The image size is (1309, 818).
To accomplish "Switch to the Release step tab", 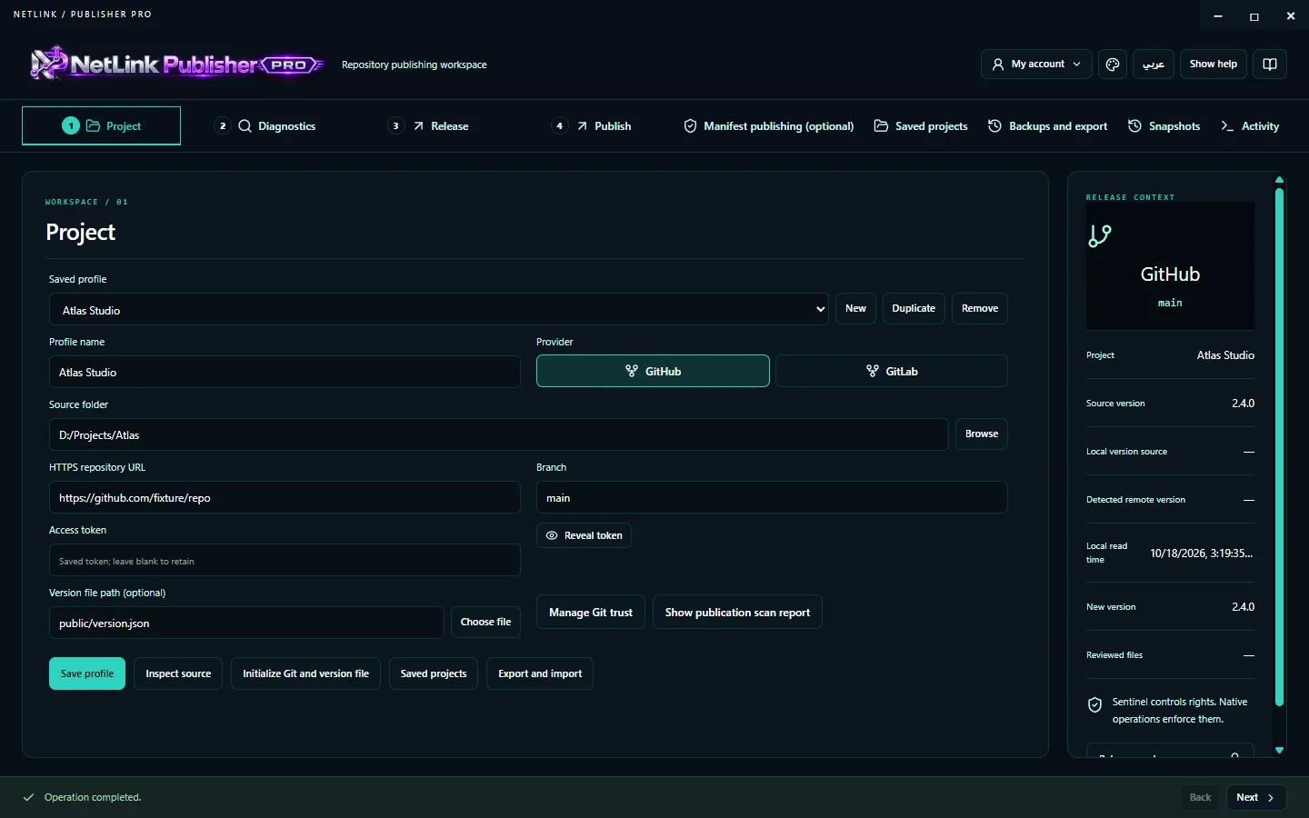I will pos(428,126).
